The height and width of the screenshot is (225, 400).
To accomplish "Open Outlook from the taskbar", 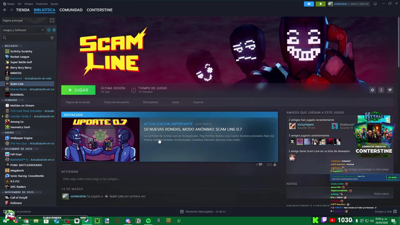I will click(56, 221).
